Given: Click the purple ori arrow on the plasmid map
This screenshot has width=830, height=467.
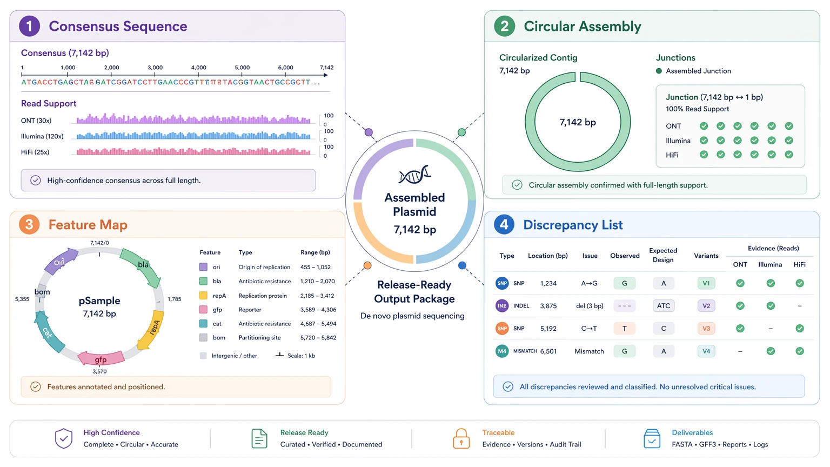Looking at the screenshot, I should [x=61, y=261].
